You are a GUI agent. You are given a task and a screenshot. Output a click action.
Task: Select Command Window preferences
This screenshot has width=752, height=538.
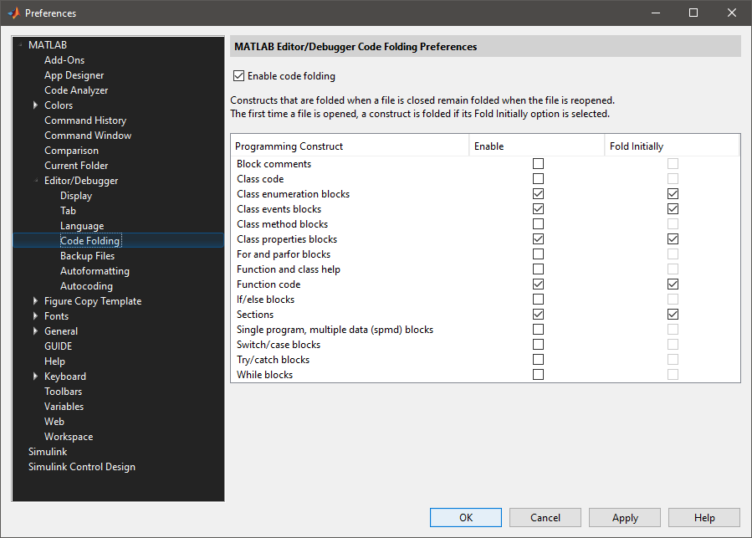pyautogui.click(x=88, y=136)
